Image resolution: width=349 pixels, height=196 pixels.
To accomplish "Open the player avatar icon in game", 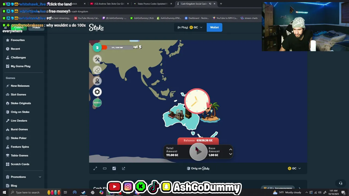I will 97,81.
